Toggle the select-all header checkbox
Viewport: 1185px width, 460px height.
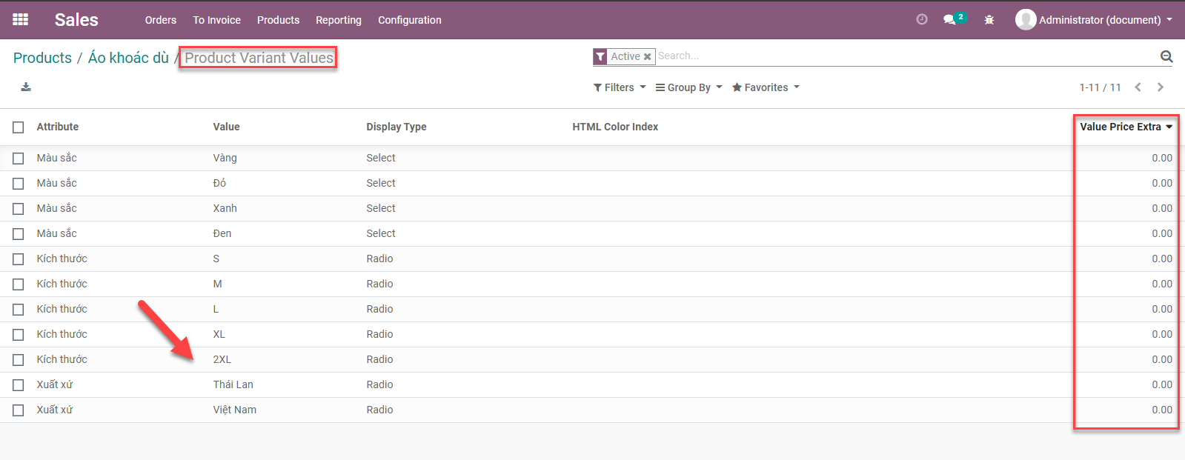tap(19, 127)
